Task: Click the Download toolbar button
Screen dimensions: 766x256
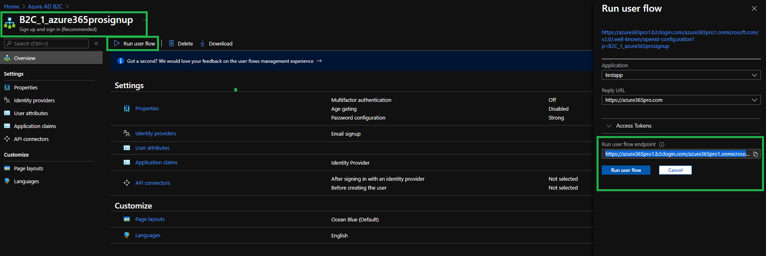Action: (216, 43)
